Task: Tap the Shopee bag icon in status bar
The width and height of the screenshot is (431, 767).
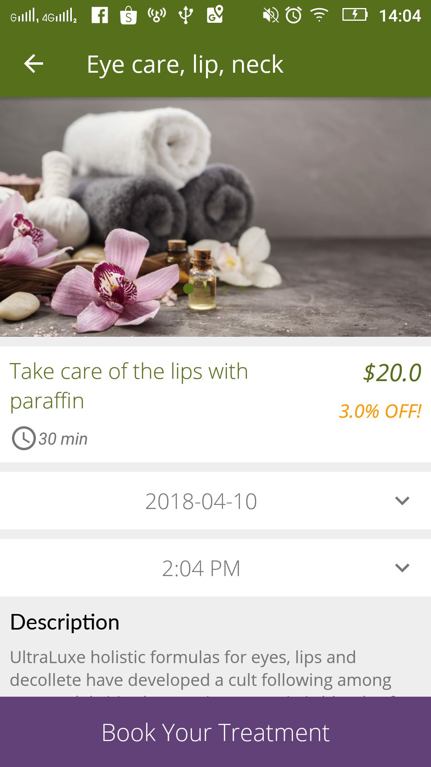Action: (x=129, y=16)
